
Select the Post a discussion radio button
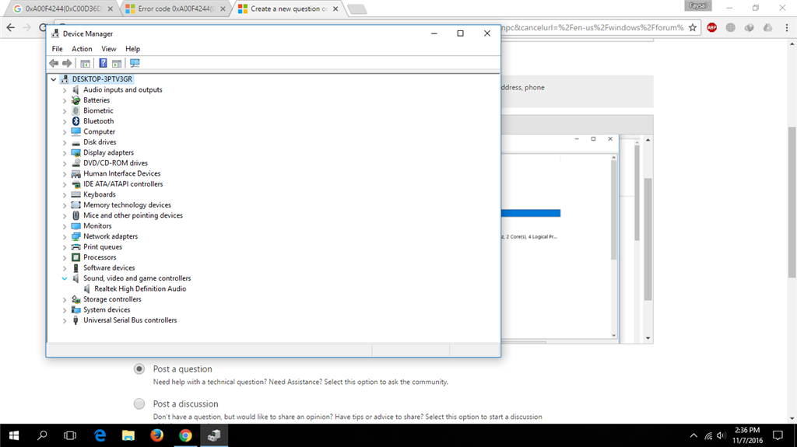point(139,403)
